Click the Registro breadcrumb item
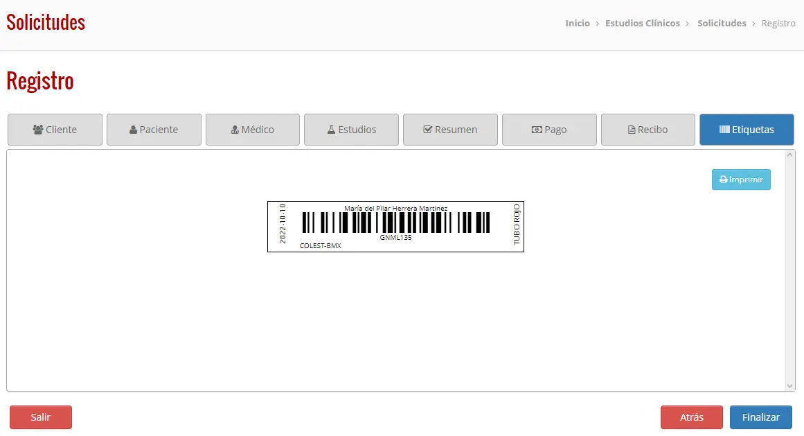This screenshot has height=436, width=804. pyautogui.click(x=778, y=23)
